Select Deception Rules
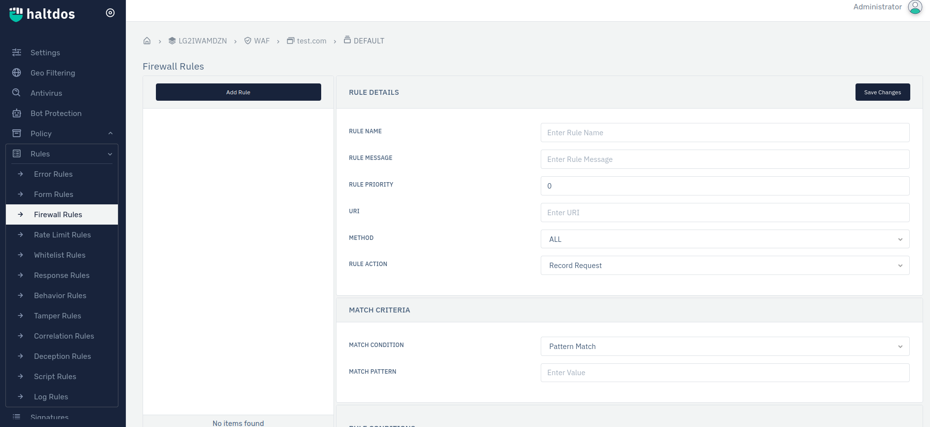This screenshot has height=427, width=930. [x=62, y=356]
